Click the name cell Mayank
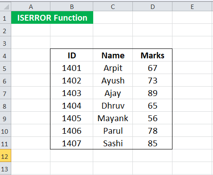This screenshot has height=175, width=213. coord(113,118)
